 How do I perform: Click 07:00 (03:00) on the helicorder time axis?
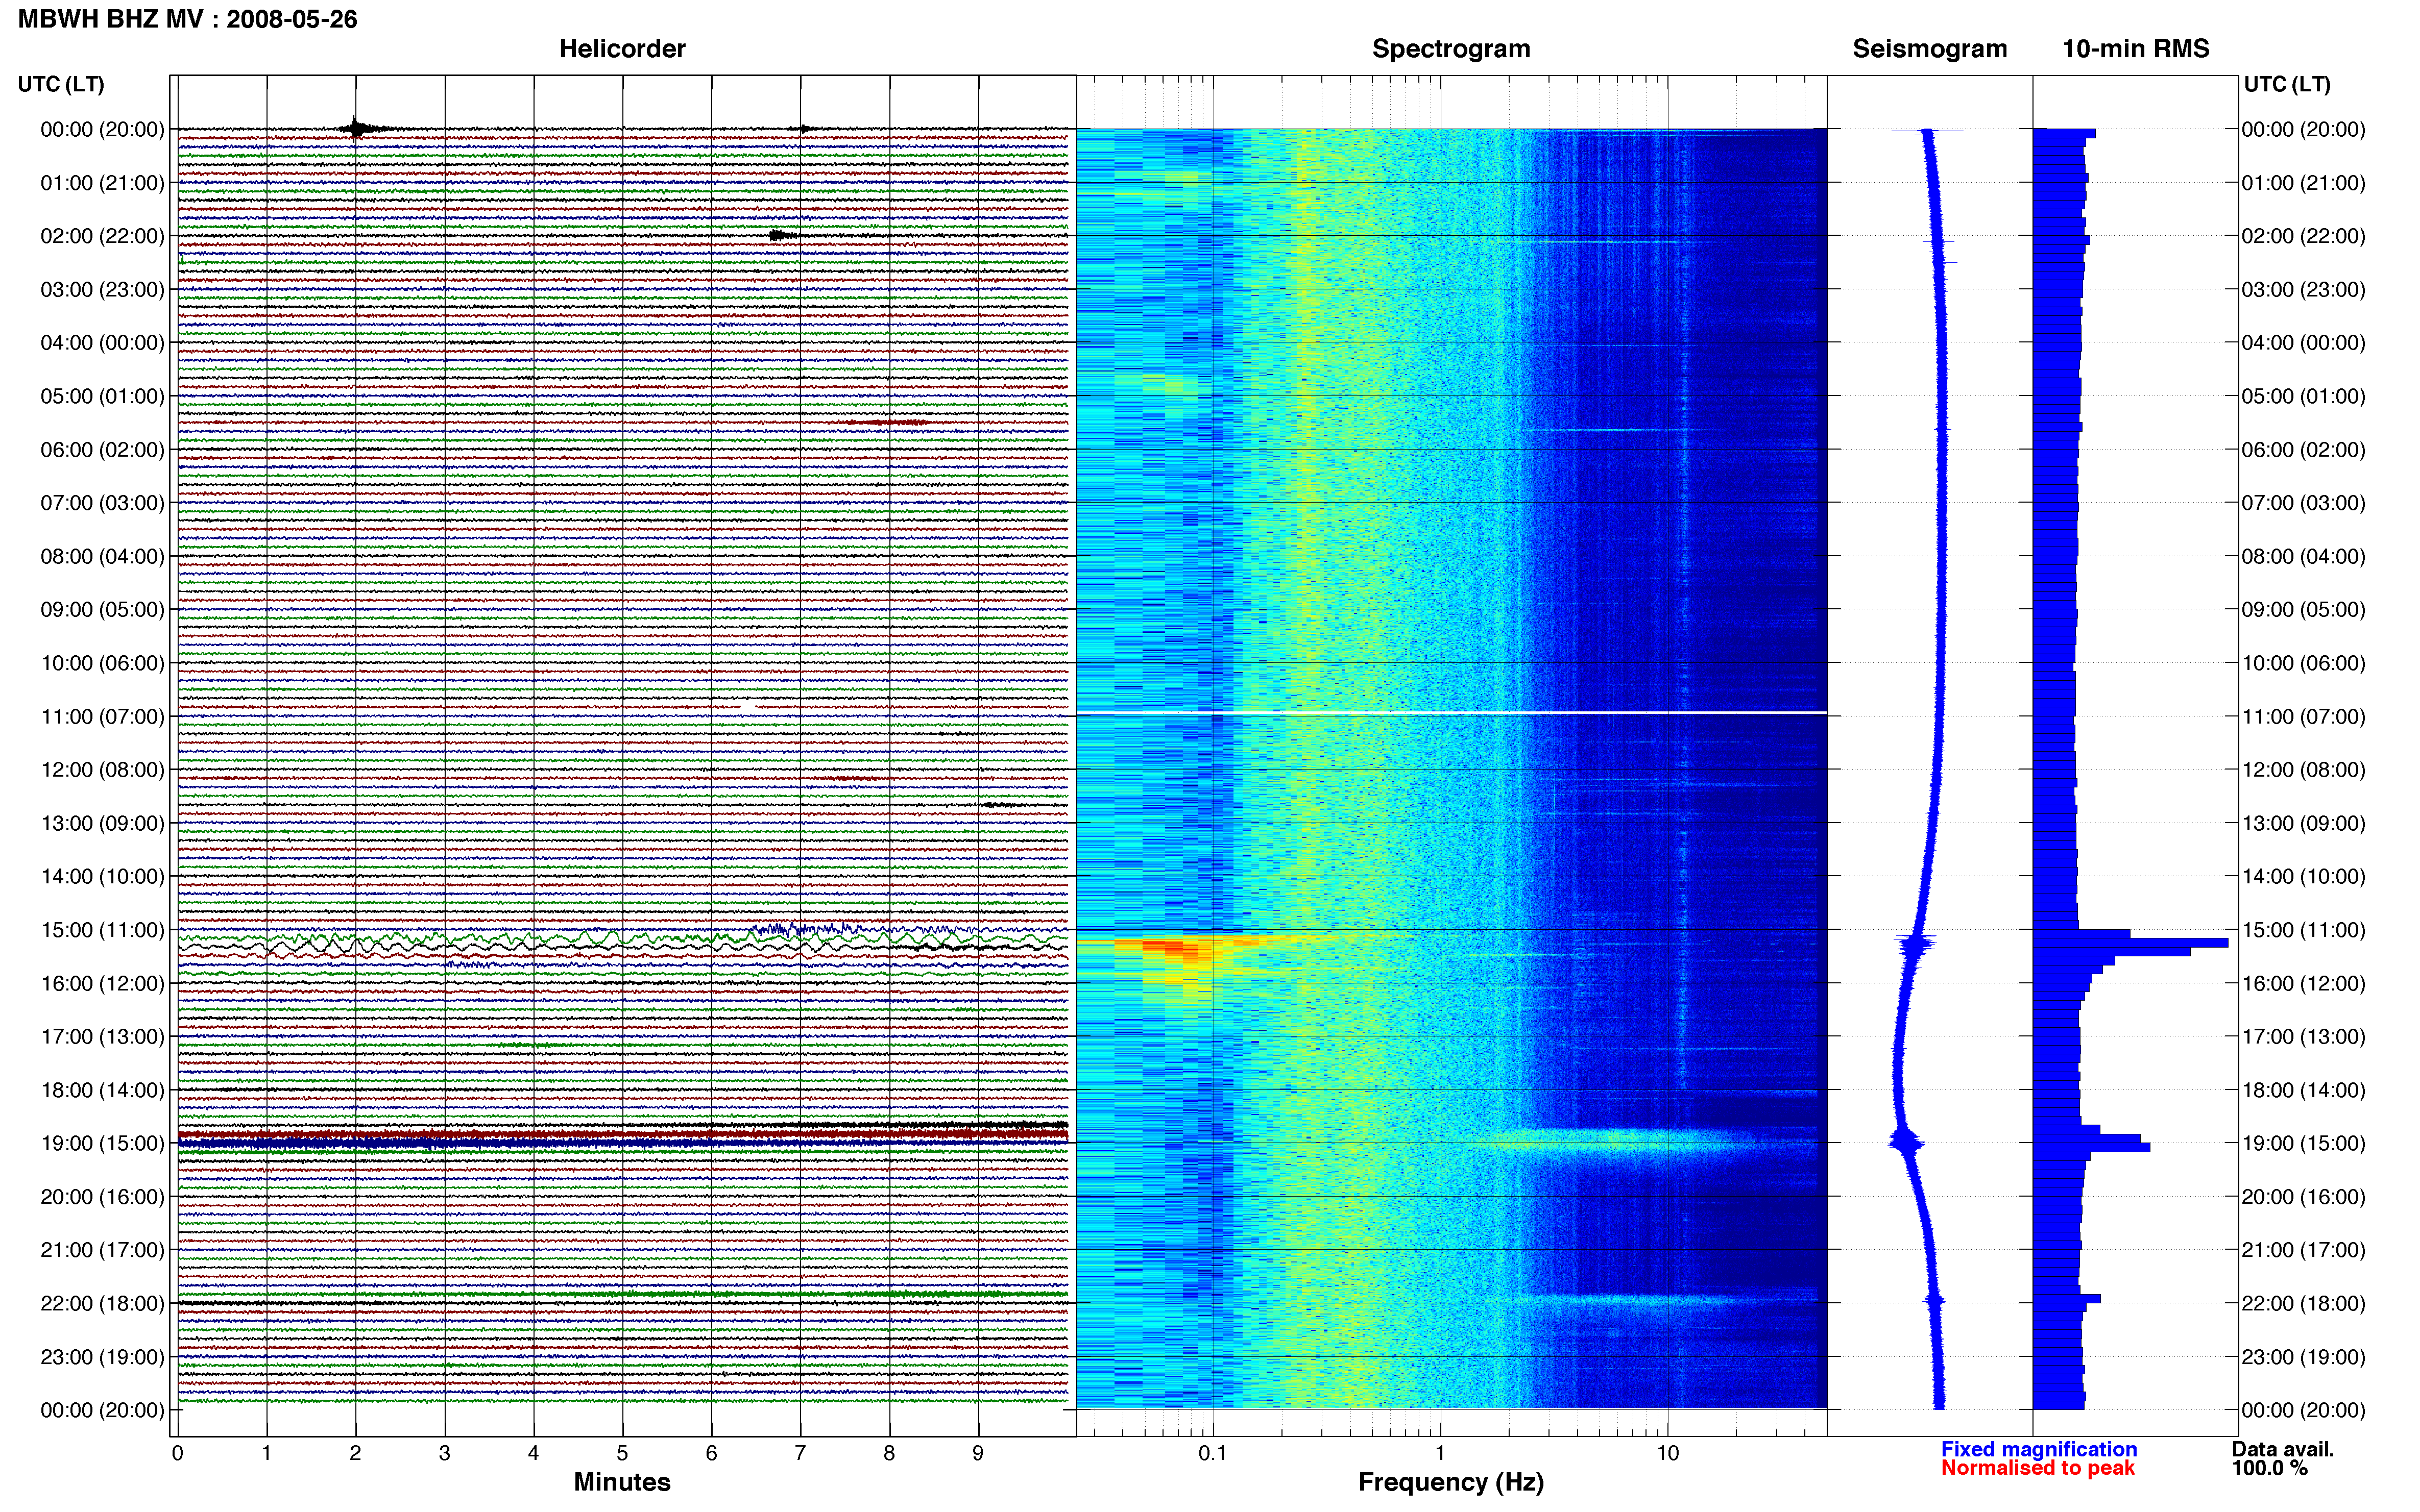[102, 503]
